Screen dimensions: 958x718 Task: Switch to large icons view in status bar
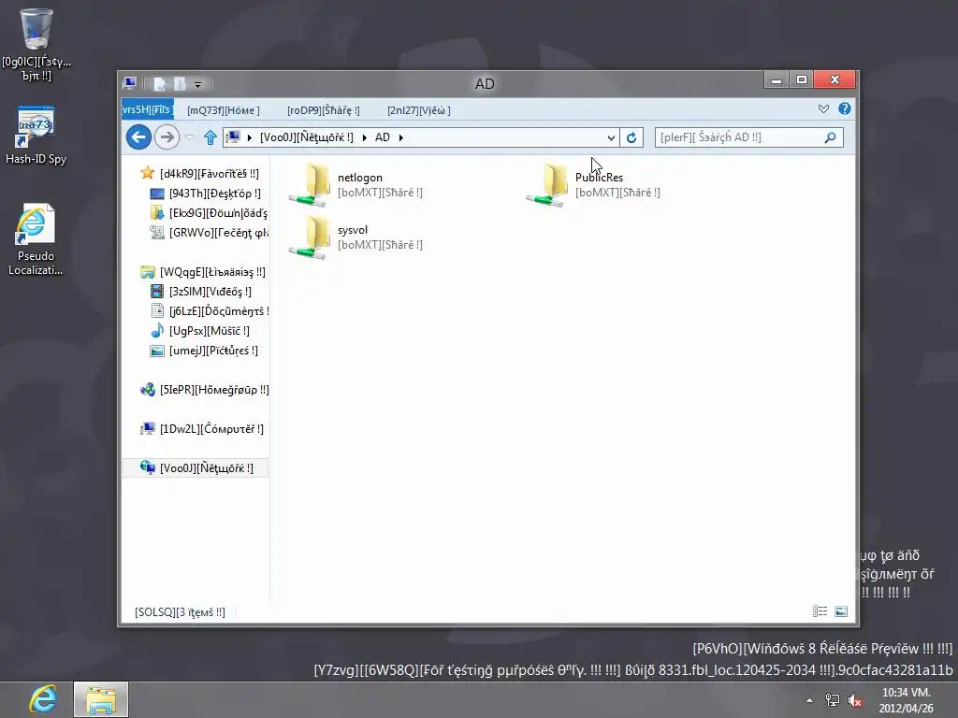(x=841, y=611)
